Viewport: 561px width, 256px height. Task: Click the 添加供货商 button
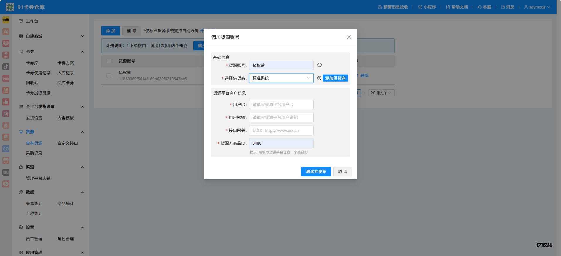(335, 78)
